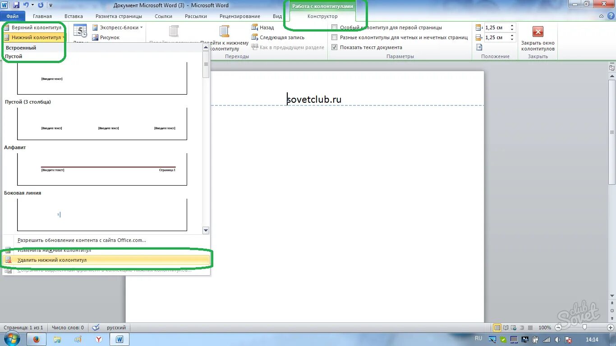Click the Save icon in quick access toolbar

pos(16,5)
